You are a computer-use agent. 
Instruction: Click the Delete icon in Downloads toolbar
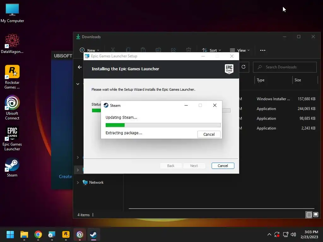tap(189, 50)
